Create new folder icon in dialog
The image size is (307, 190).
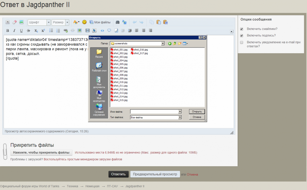pyautogui.click(x=180, y=44)
